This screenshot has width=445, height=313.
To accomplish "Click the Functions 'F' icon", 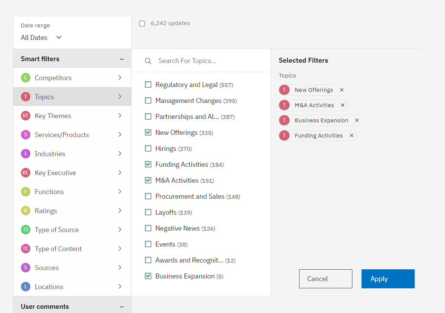I will [x=25, y=192].
